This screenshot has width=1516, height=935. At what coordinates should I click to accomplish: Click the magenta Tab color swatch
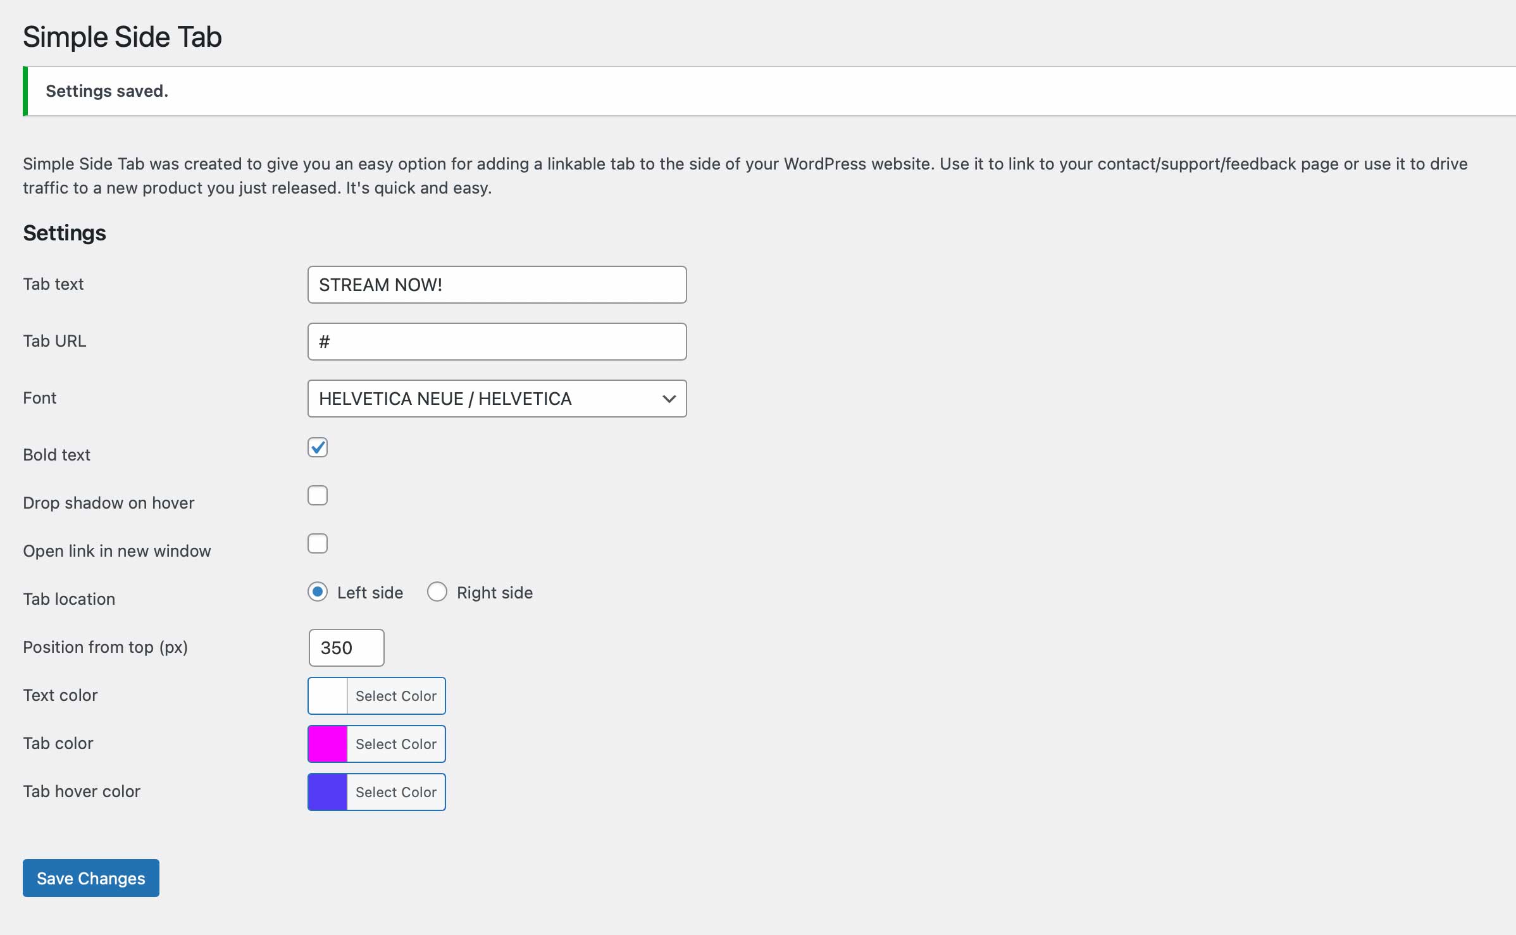point(326,744)
